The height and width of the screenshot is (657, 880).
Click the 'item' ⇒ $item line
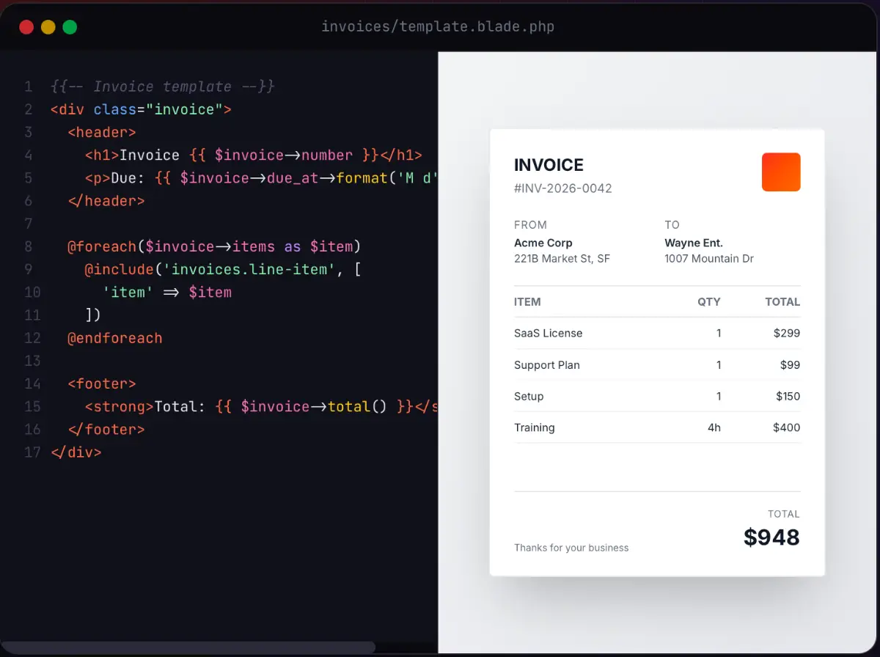(x=167, y=292)
